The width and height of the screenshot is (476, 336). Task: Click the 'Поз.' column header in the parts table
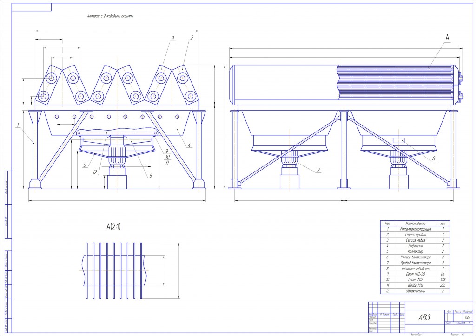387,223
